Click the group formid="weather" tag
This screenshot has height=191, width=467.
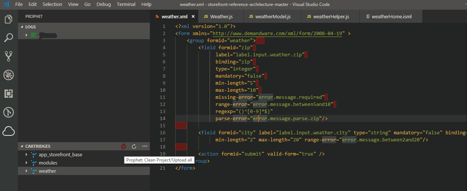pyautogui.click(x=221, y=41)
